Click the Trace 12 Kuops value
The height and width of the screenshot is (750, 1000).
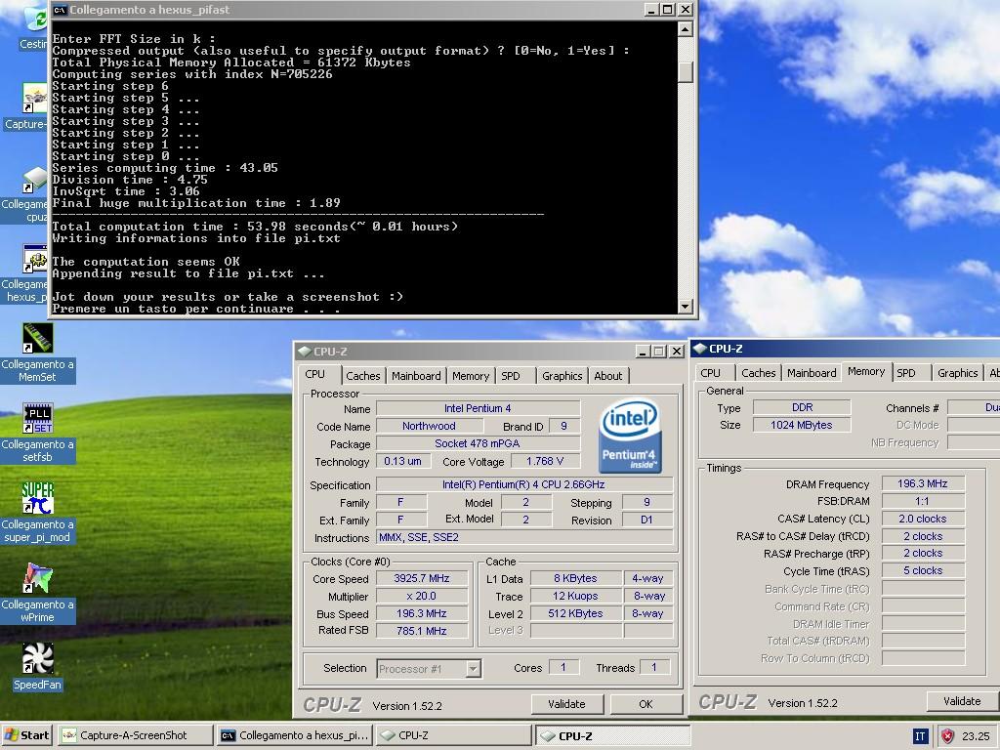pos(575,596)
